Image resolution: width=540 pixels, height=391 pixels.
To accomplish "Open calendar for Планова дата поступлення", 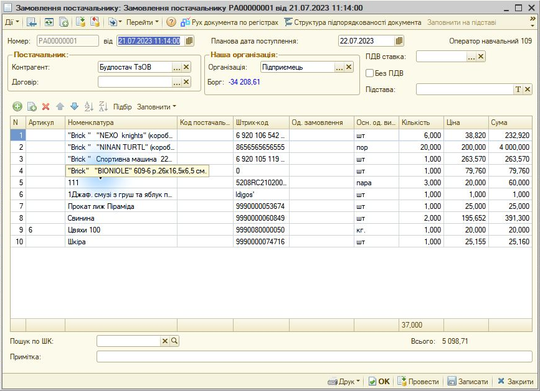I will point(399,41).
